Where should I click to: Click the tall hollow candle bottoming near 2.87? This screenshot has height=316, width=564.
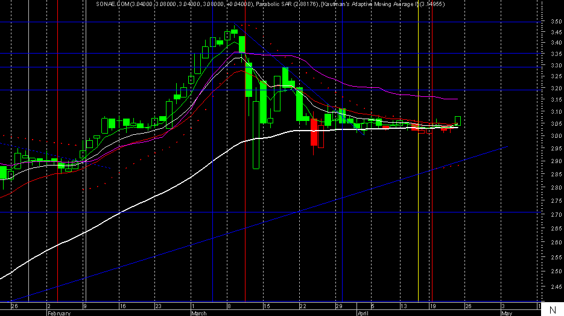(256, 135)
